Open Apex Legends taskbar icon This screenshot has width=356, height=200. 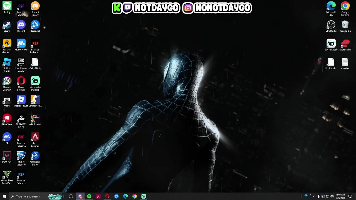98,196
